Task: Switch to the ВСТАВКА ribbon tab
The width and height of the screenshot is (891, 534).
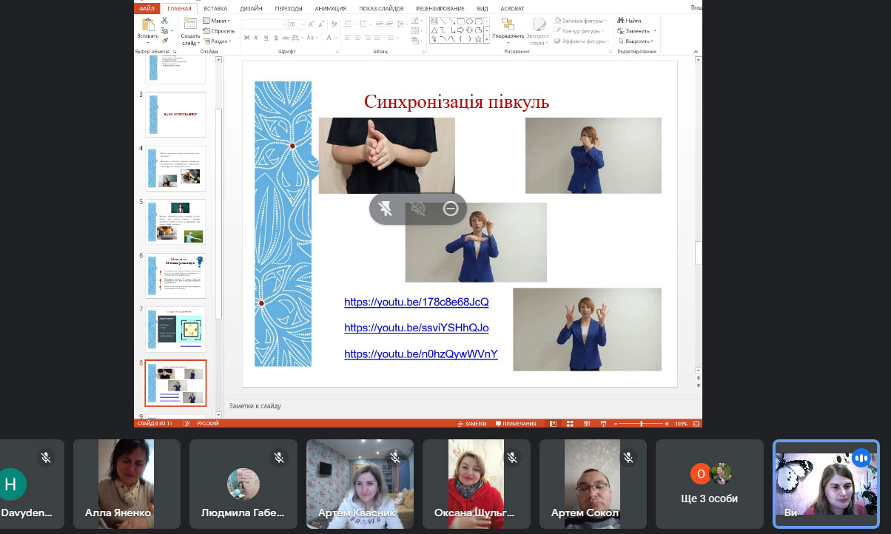Action: click(x=215, y=8)
